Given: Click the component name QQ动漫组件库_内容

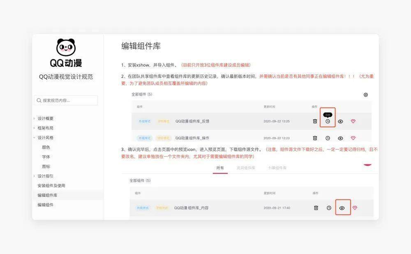Looking at the screenshot, I should point(192,208).
